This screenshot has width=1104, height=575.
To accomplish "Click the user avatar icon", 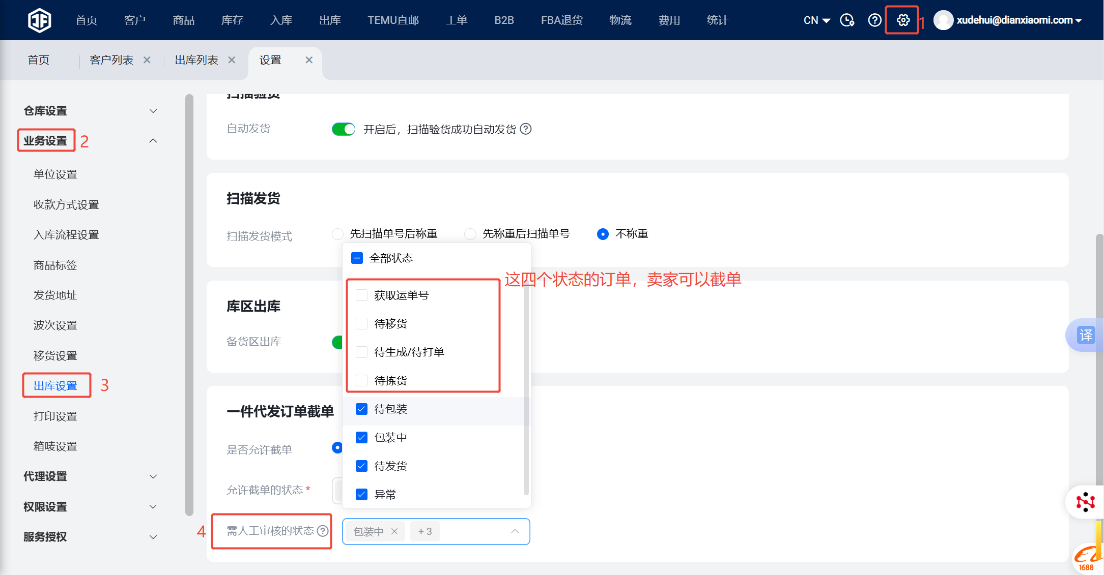I will point(943,20).
